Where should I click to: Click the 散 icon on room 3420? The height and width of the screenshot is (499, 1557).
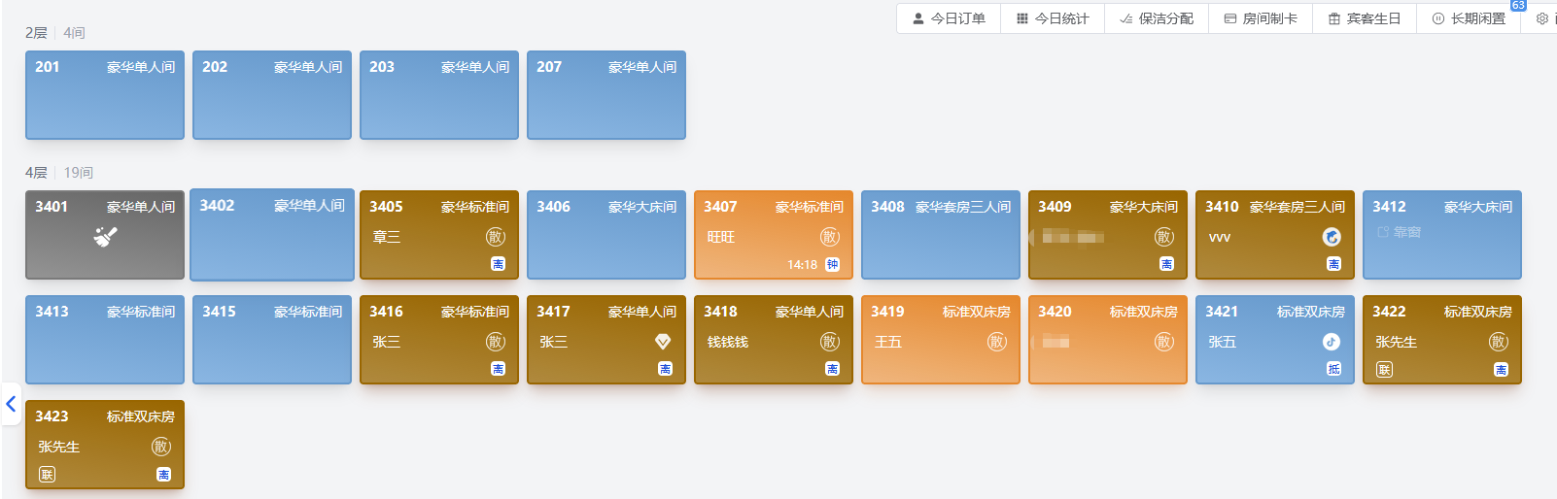click(x=1164, y=342)
